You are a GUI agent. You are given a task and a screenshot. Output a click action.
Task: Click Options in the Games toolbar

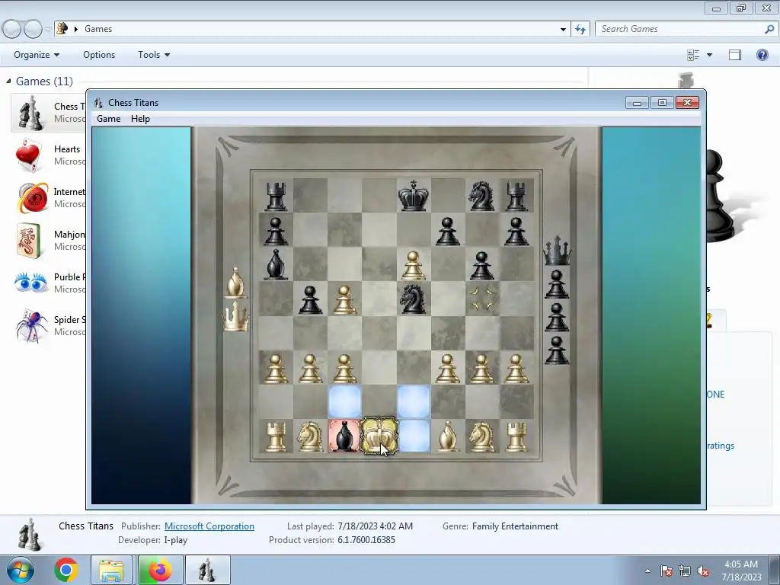(x=99, y=55)
